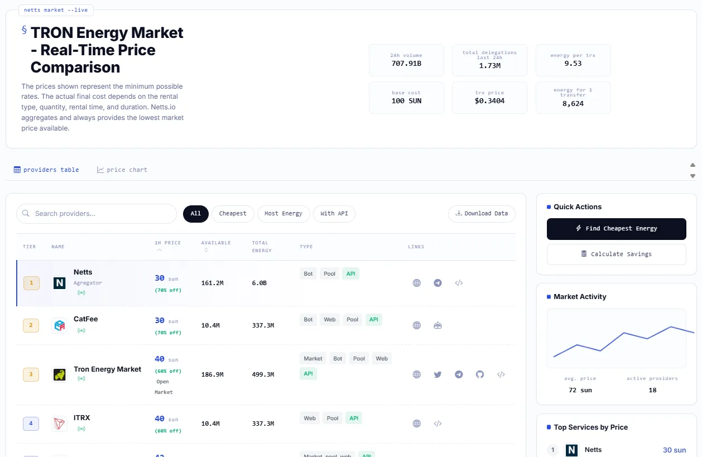Click the energy for 1 transfer value 8,624

point(573,103)
